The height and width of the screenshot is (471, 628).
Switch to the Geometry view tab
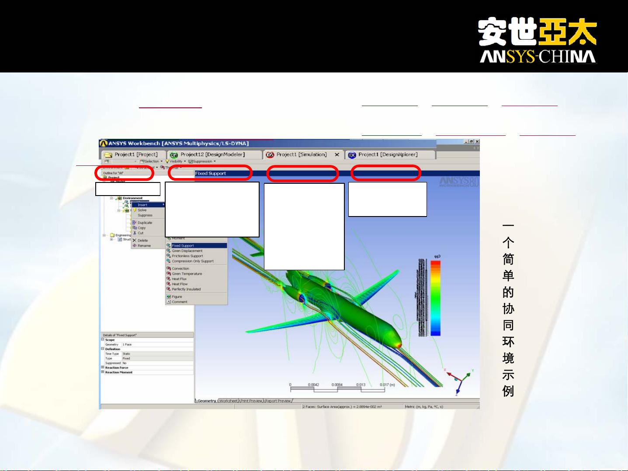(x=206, y=401)
